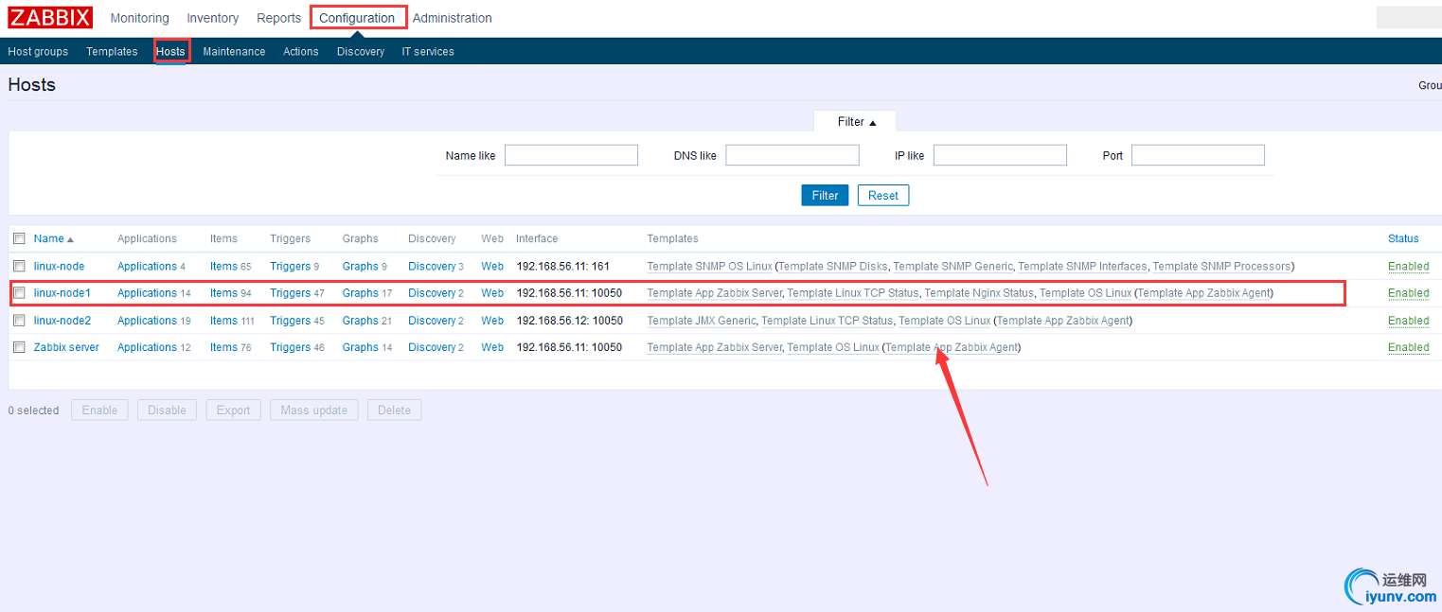Toggle linux-node Enabled status
This screenshot has height=612, width=1442.
coord(1408,267)
